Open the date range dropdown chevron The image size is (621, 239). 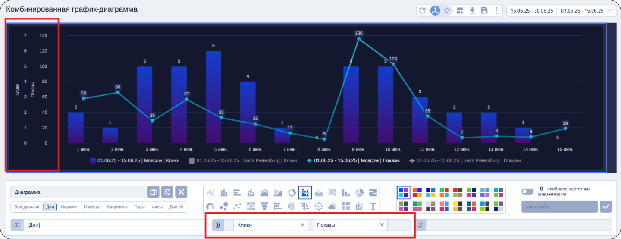[x=609, y=11]
